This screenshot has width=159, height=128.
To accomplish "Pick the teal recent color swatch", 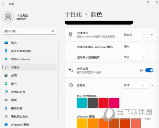I will coord(82,103).
